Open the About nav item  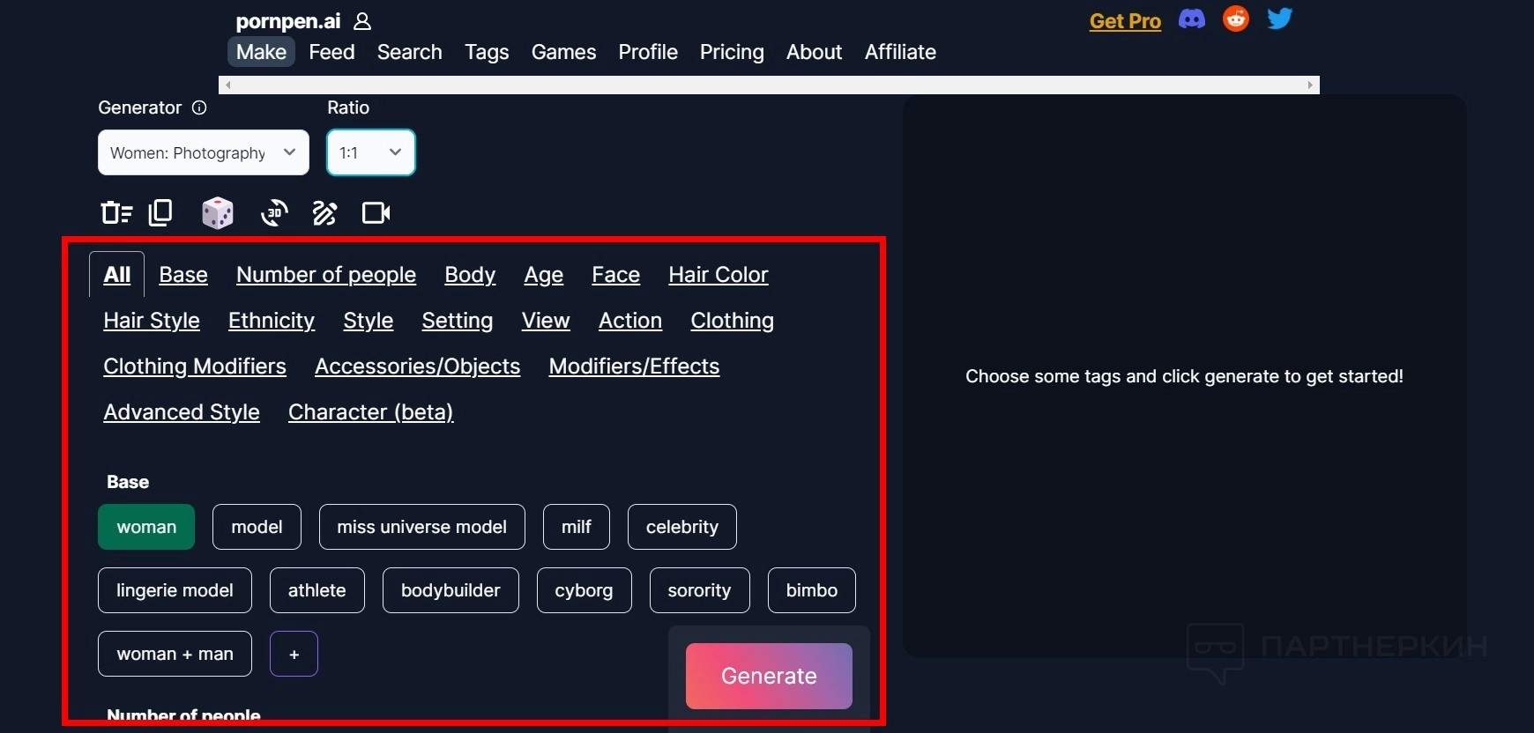coord(815,52)
